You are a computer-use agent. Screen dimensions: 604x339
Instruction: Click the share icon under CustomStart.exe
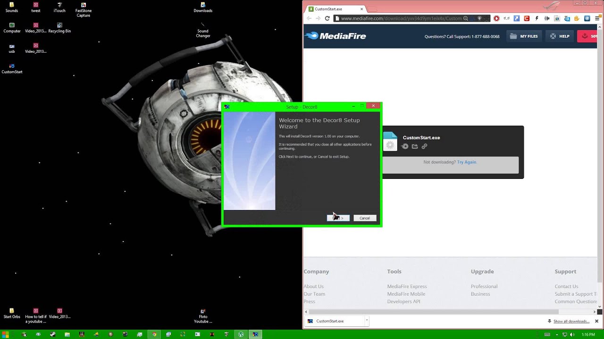pos(415,146)
